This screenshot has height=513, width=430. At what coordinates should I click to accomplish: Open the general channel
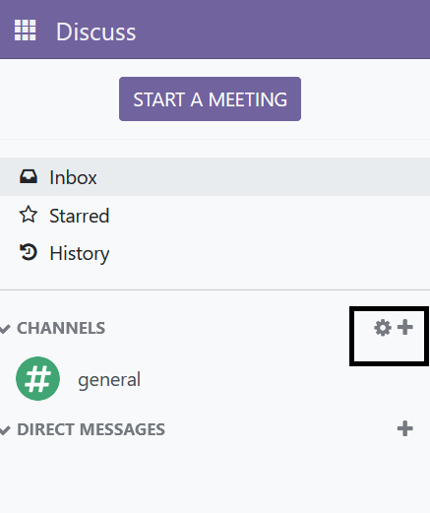click(x=215, y=379)
